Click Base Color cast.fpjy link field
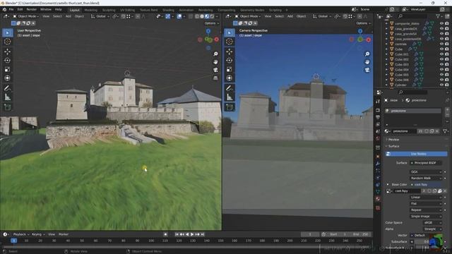Image resolution: width=452 pixels, height=254 pixels. [426, 185]
